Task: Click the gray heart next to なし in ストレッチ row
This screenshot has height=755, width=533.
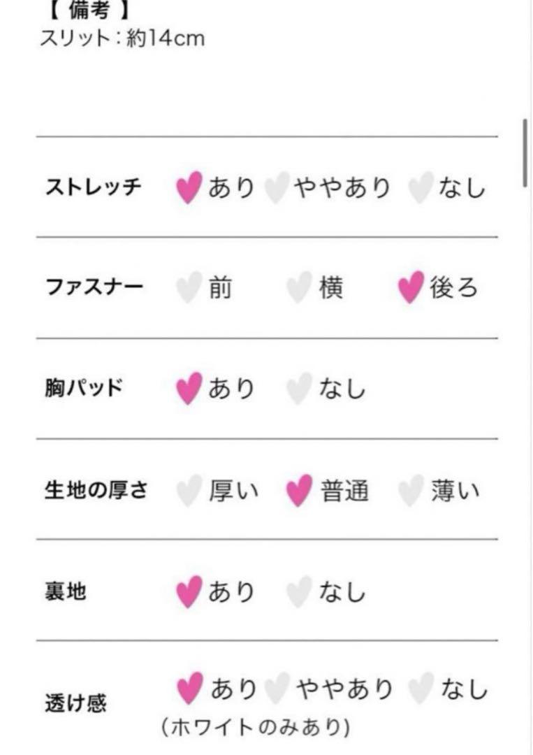Action: pos(421,187)
